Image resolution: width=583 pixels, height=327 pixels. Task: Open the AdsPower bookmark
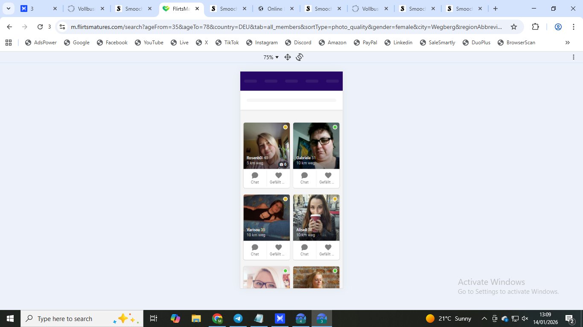(x=41, y=43)
